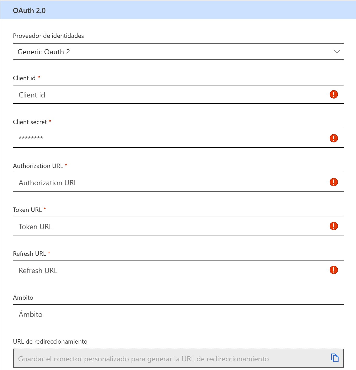This screenshot has width=356, height=370.
Task: Click the Client secret error warning icon
Action: [334, 138]
